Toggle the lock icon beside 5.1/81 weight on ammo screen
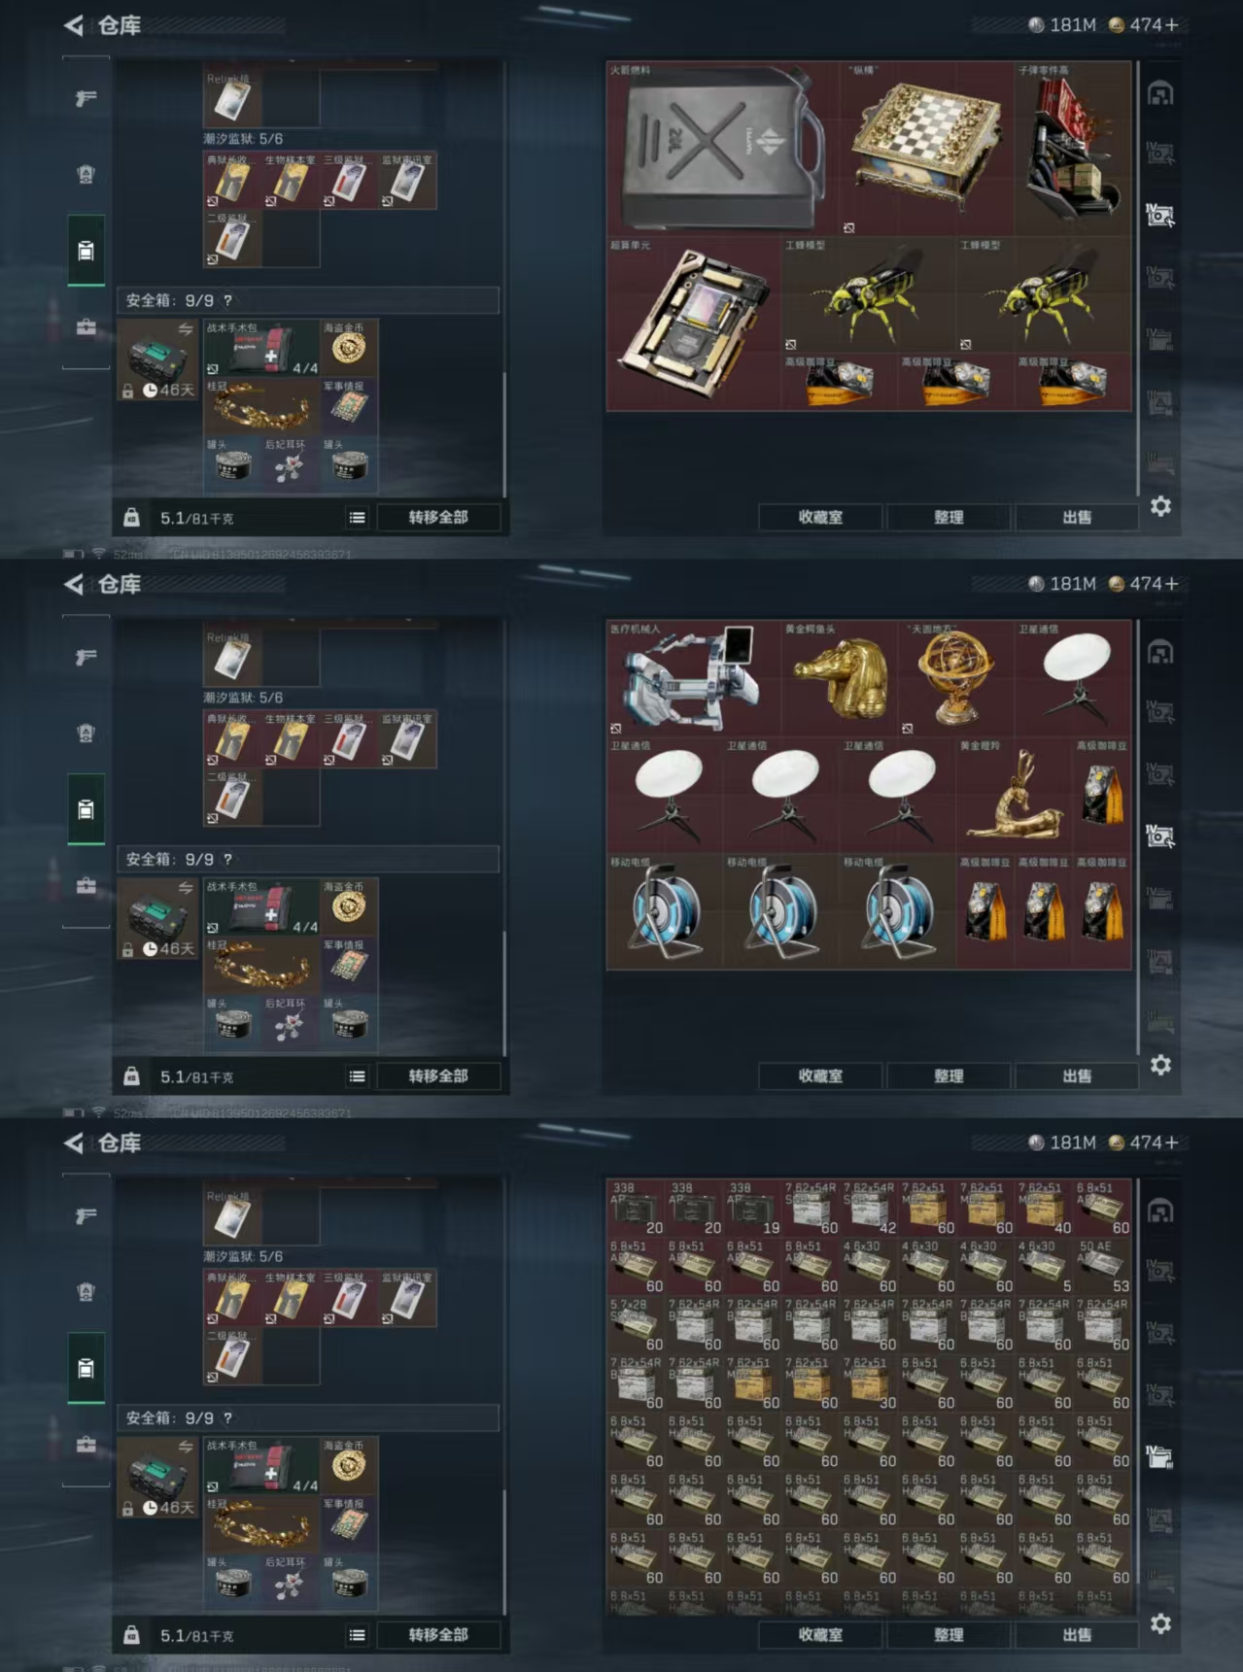The image size is (1243, 1672). point(131,1635)
